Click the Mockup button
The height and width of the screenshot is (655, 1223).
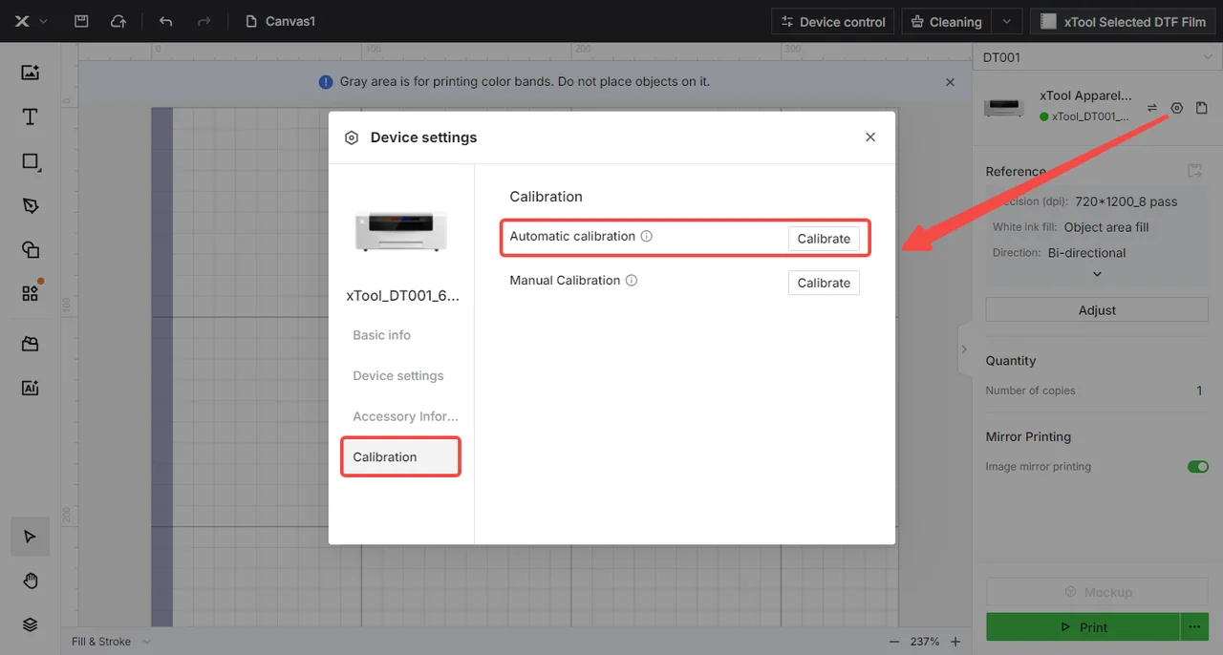[1097, 592]
